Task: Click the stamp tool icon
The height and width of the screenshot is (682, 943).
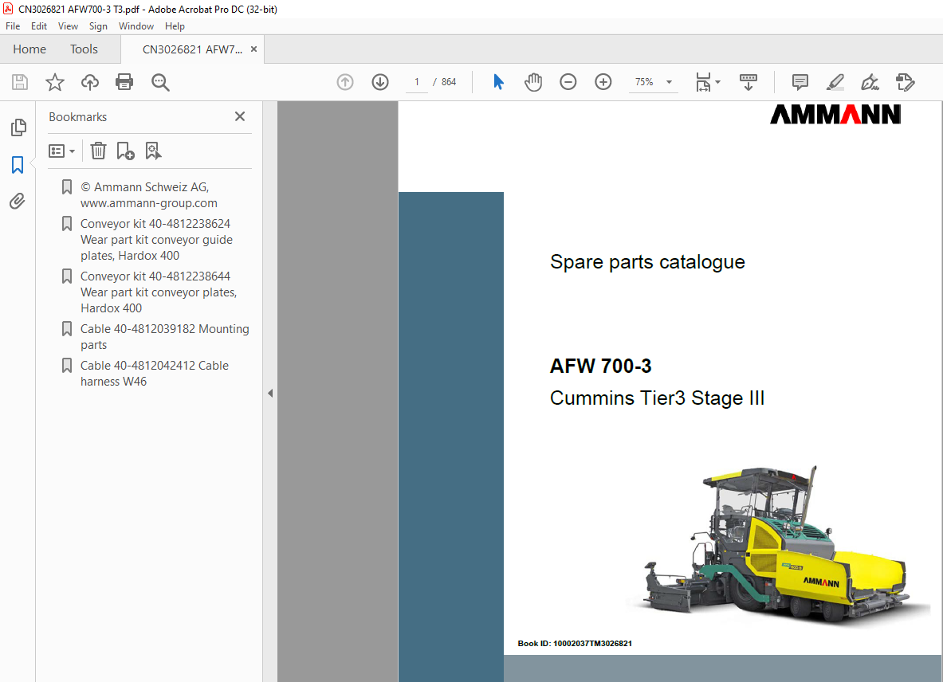Action: (x=905, y=82)
